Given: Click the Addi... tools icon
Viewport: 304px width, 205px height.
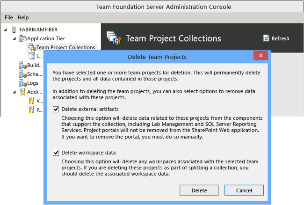Looking at the screenshot, I should (x=23, y=92).
